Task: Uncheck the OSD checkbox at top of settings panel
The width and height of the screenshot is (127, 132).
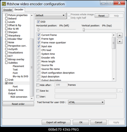Action: pos(38,22)
